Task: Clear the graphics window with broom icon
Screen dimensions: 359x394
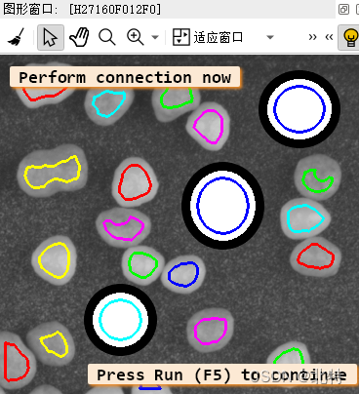Action: point(17,37)
